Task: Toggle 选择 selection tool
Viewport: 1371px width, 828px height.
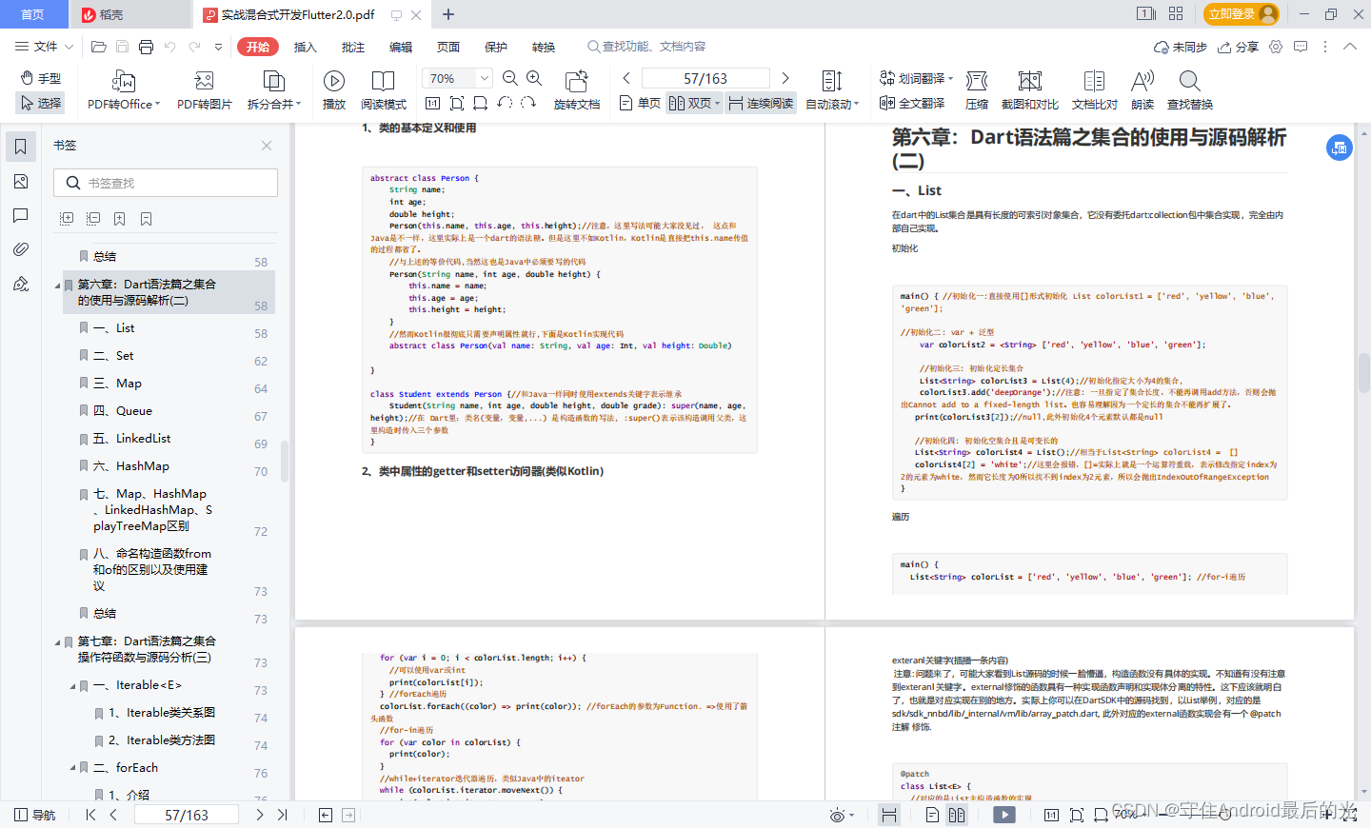Action: [x=41, y=103]
